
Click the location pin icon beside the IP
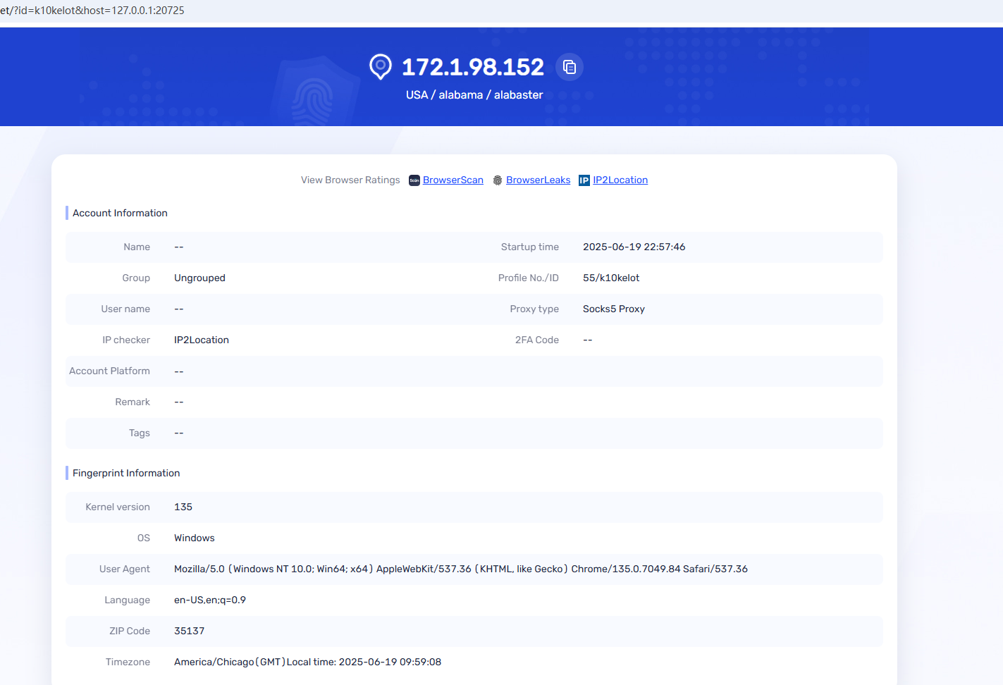[x=381, y=67]
